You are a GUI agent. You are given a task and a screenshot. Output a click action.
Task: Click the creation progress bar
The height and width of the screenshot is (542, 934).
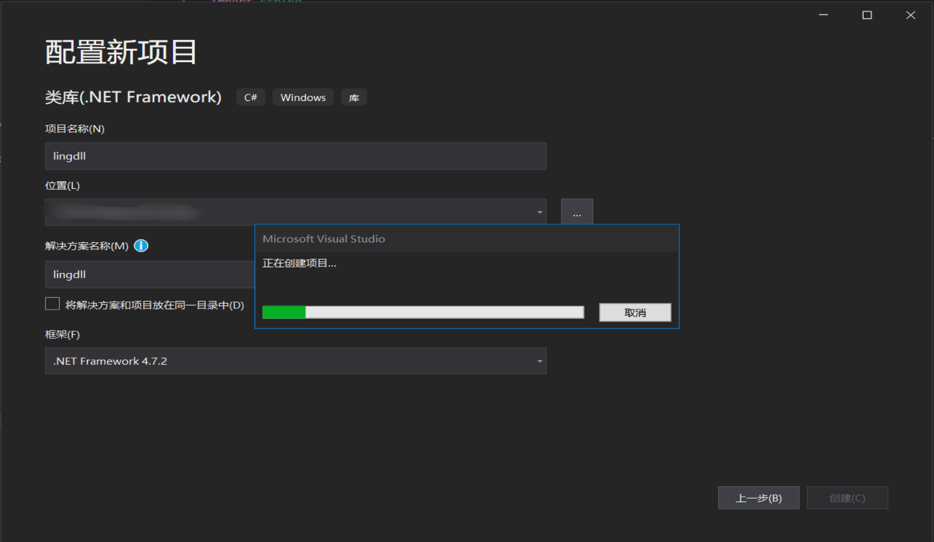click(423, 312)
